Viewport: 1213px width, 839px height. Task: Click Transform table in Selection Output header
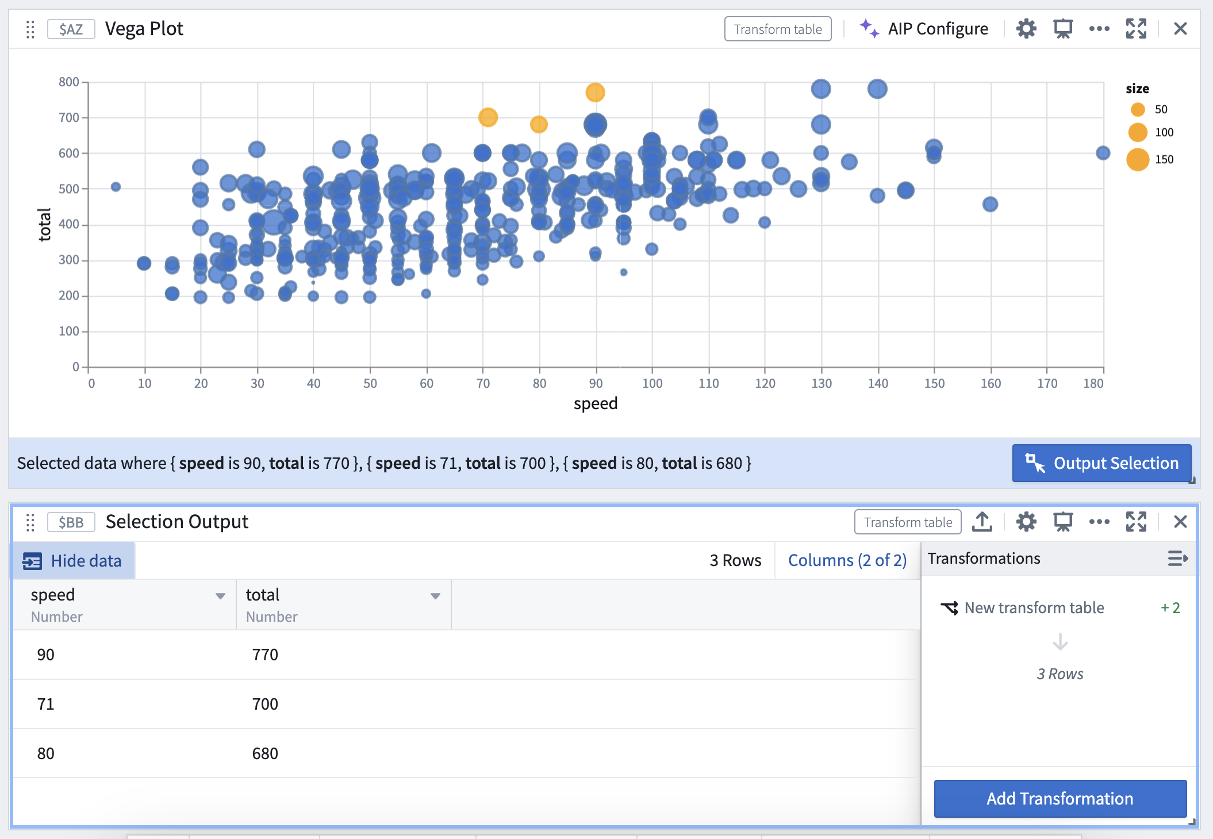tap(908, 522)
